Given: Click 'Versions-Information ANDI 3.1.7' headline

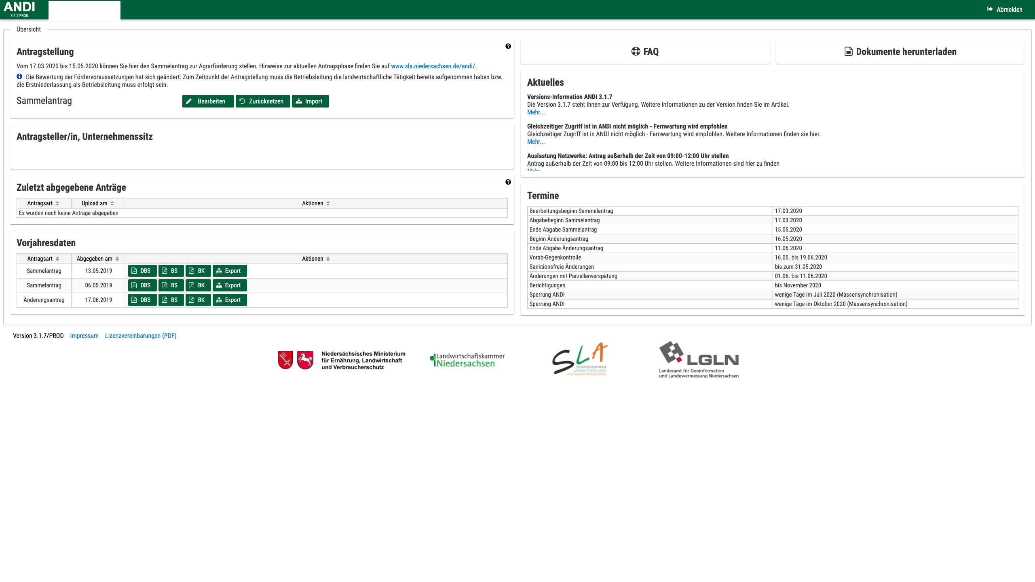Looking at the screenshot, I should click(x=570, y=97).
